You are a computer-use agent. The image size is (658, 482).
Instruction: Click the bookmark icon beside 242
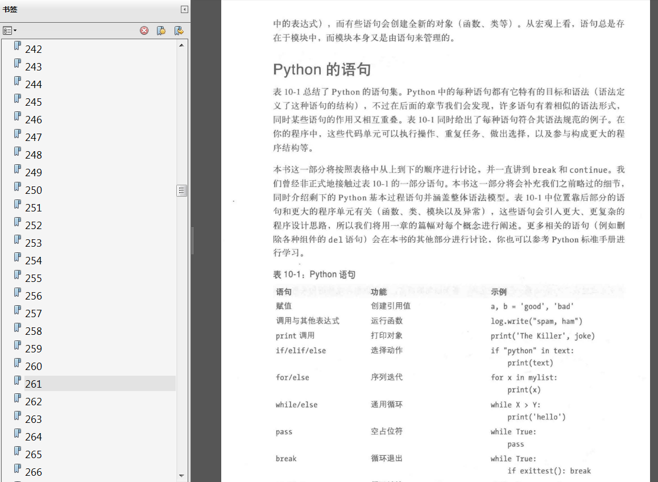click(17, 45)
